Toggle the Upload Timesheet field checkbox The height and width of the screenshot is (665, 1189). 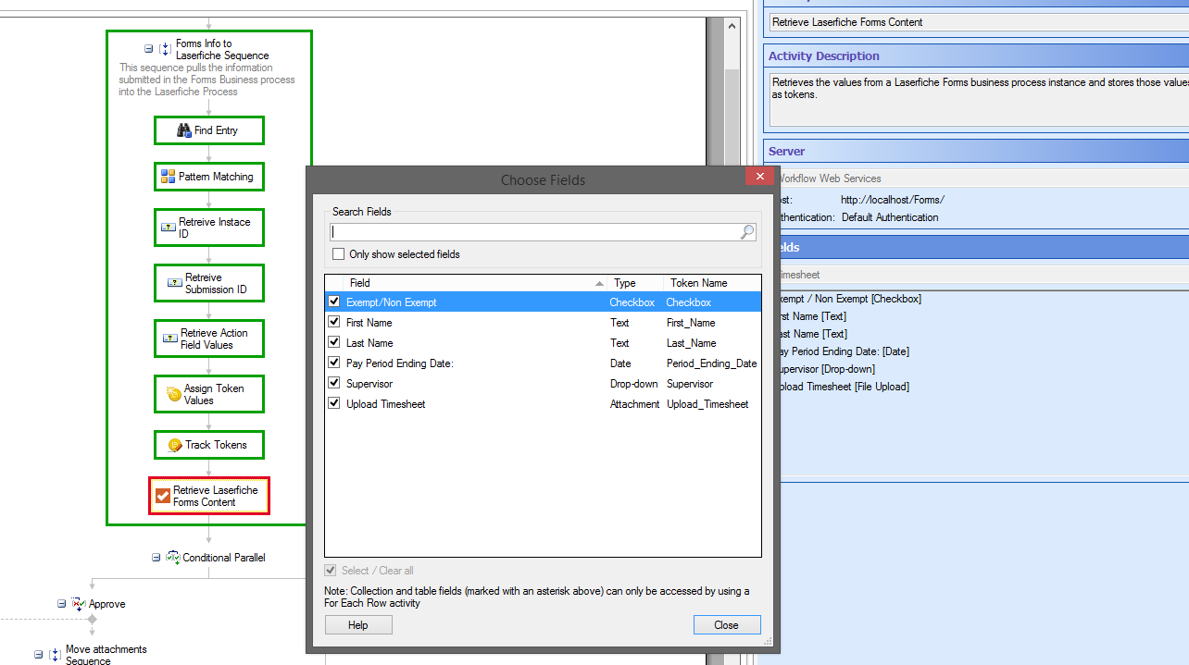(333, 404)
